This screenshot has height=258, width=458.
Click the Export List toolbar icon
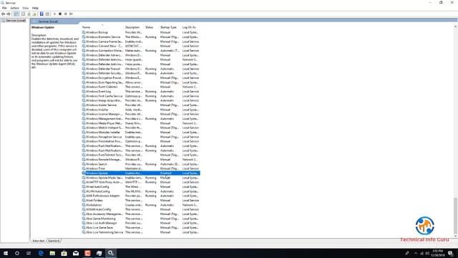pos(34,14)
